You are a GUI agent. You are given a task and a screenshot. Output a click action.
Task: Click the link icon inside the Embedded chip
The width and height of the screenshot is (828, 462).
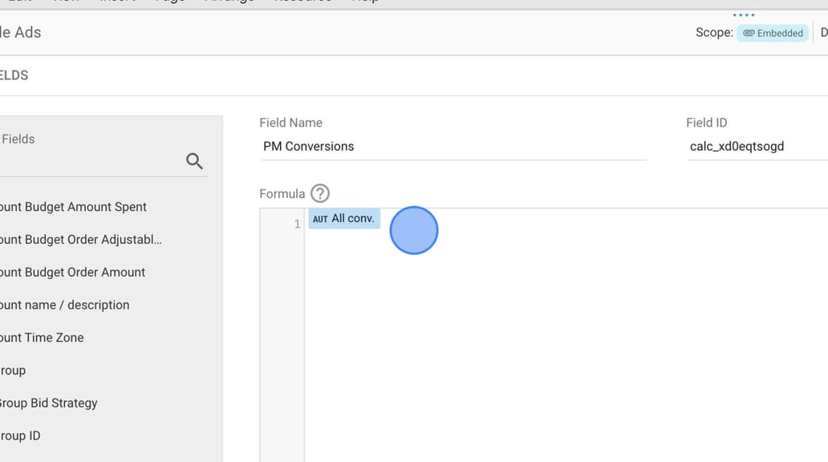tap(749, 33)
